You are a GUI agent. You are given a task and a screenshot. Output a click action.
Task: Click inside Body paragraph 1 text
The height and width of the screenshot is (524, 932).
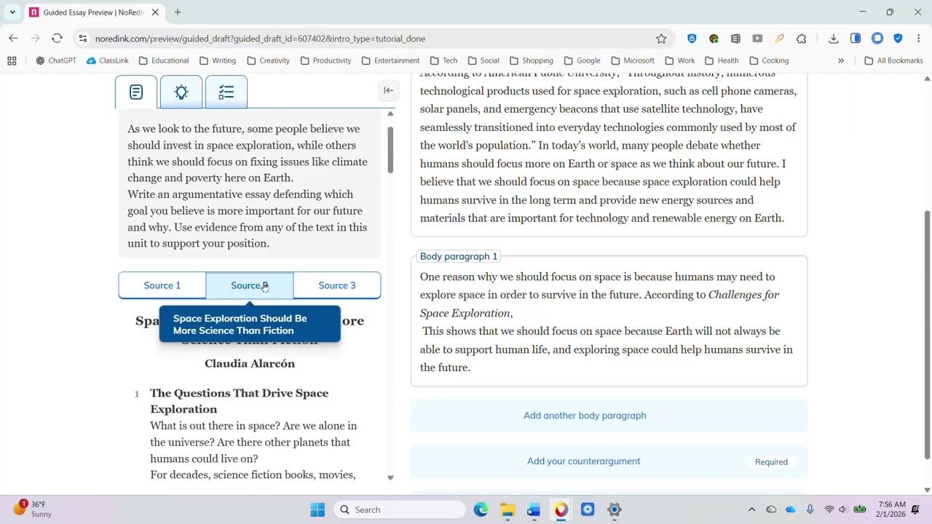point(609,322)
